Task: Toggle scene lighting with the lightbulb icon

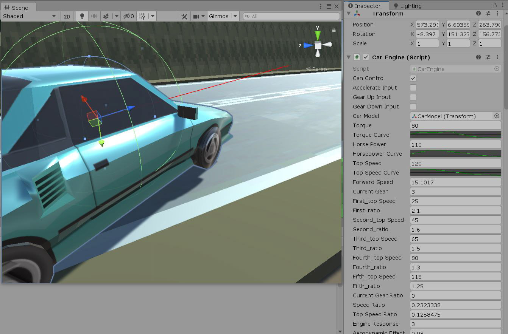Action: click(82, 16)
